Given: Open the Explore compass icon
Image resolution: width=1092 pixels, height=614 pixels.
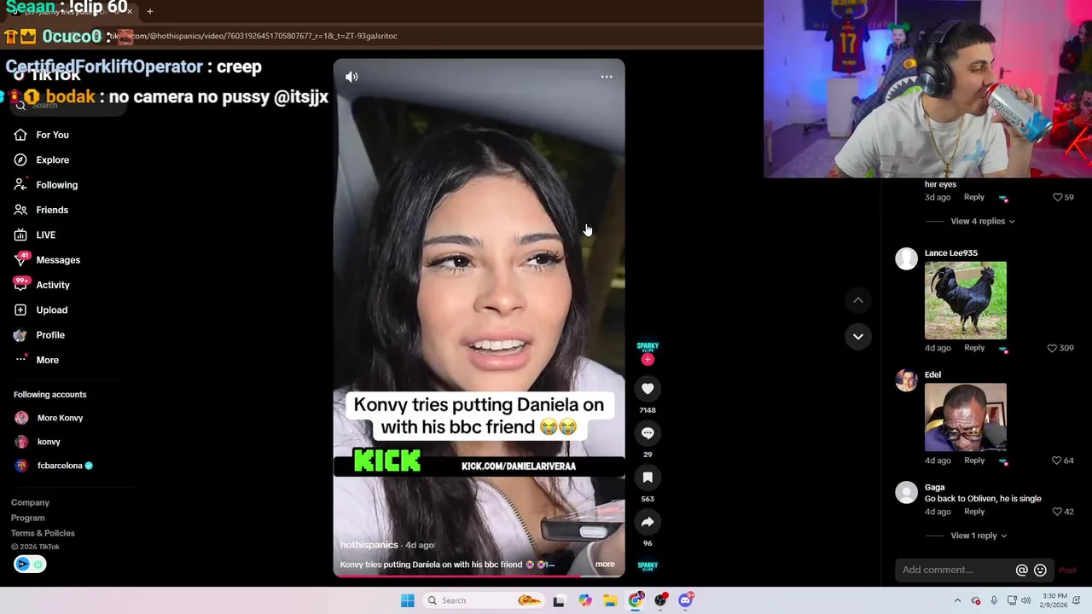Looking at the screenshot, I should click(x=20, y=159).
